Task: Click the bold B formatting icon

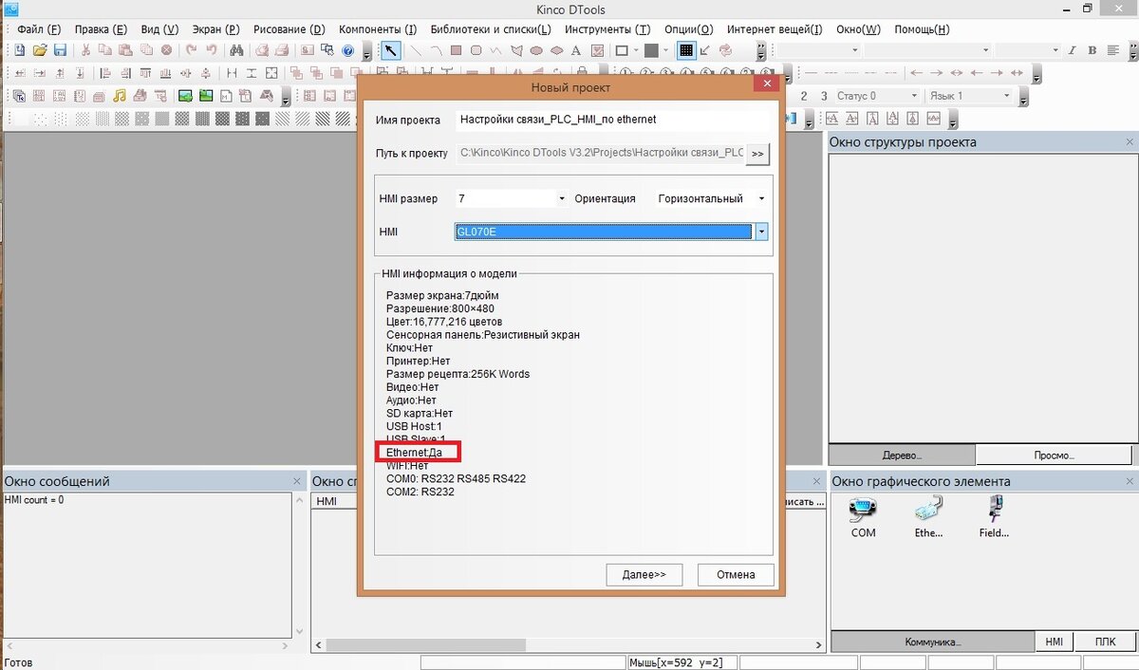Action: (x=1092, y=50)
